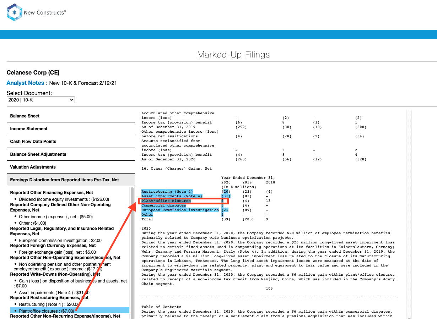The height and width of the screenshot is (319, 437).
Task: Select Foreign exchange gain (loss), net item
Action: [57, 252]
